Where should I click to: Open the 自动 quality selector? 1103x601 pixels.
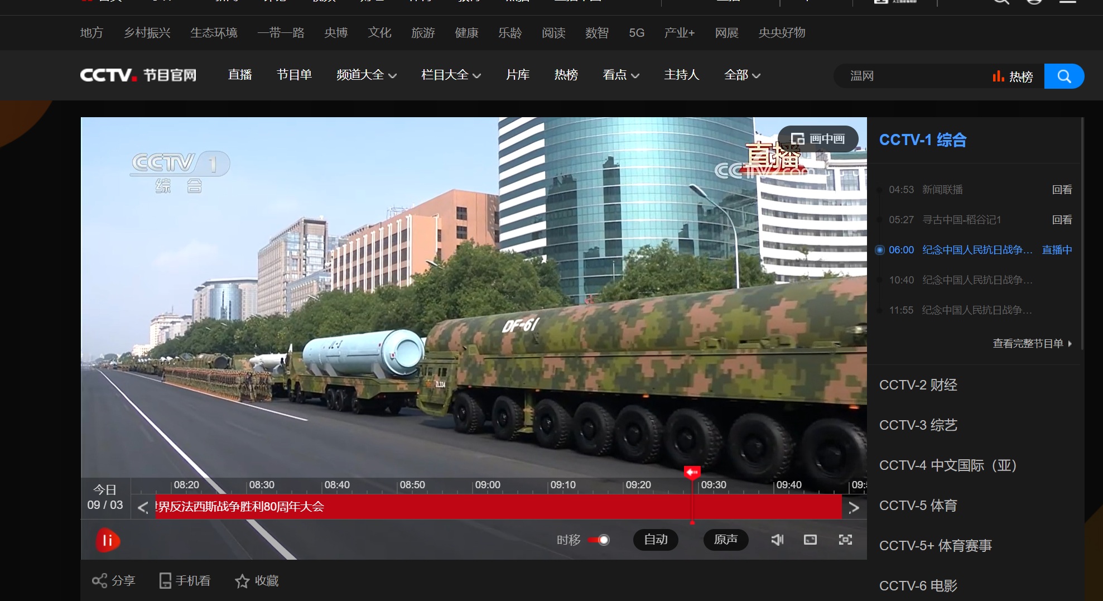pyautogui.click(x=656, y=540)
